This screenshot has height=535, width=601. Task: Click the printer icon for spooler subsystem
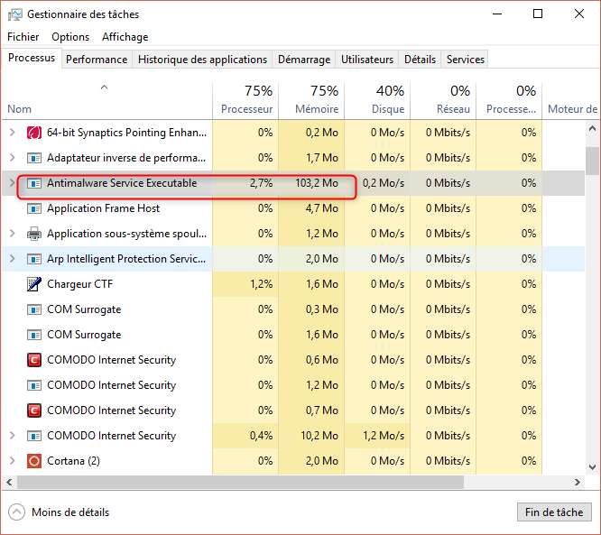(x=34, y=234)
